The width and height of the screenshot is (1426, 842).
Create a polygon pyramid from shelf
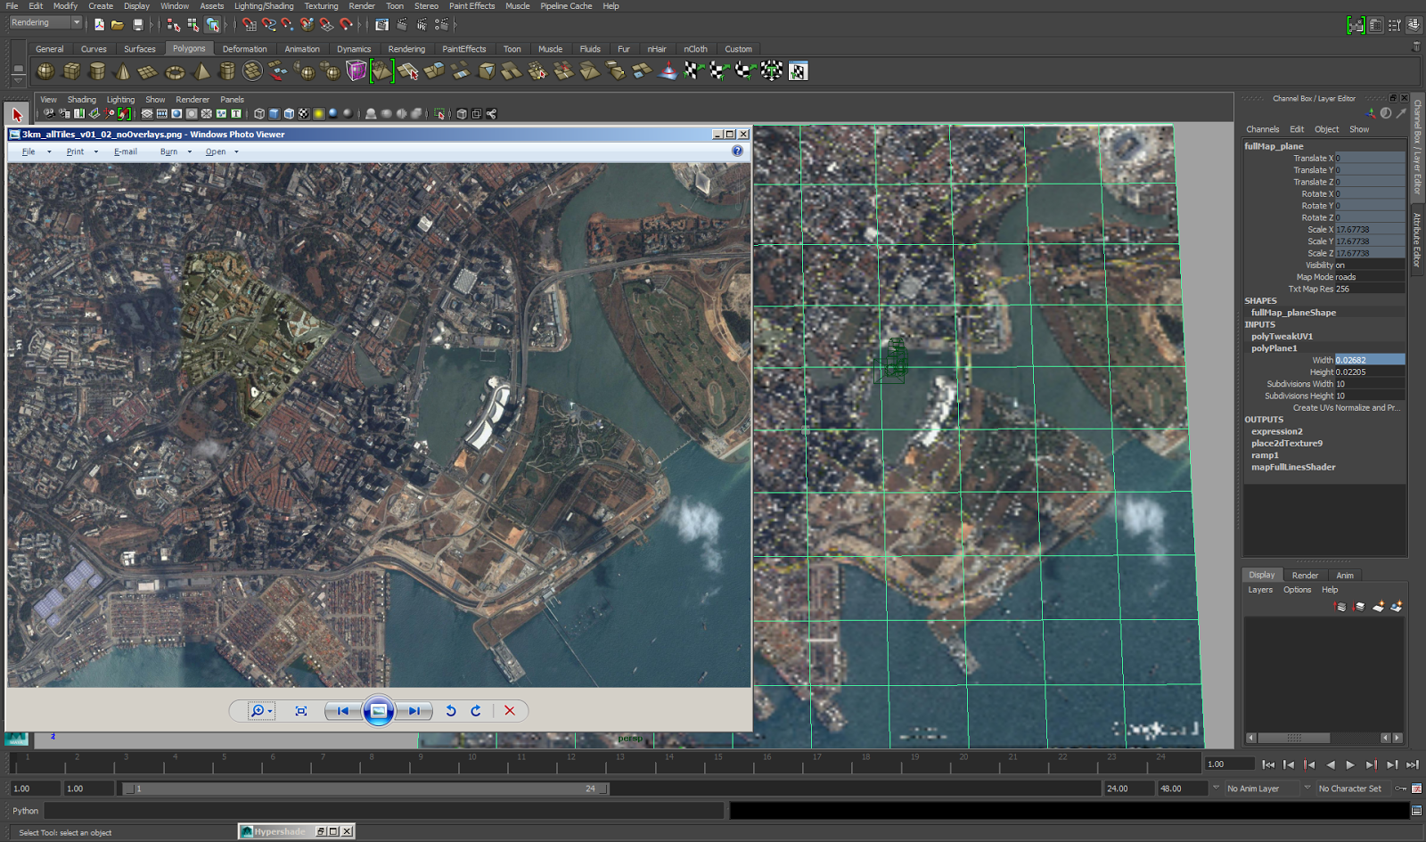coord(201,71)
